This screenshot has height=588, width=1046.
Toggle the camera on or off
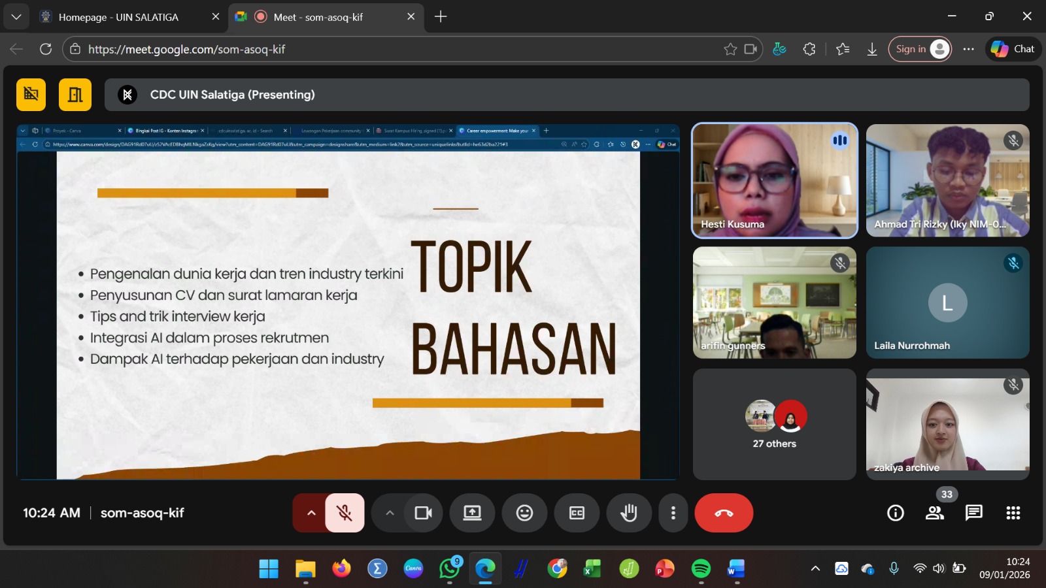[424, 513]
